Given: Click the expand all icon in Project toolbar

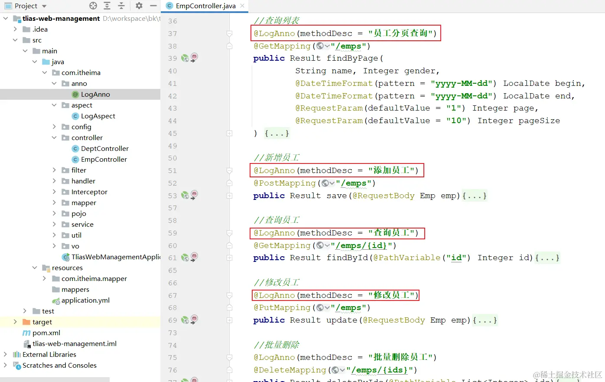Looking at the screenshot, I should [107, 6].
